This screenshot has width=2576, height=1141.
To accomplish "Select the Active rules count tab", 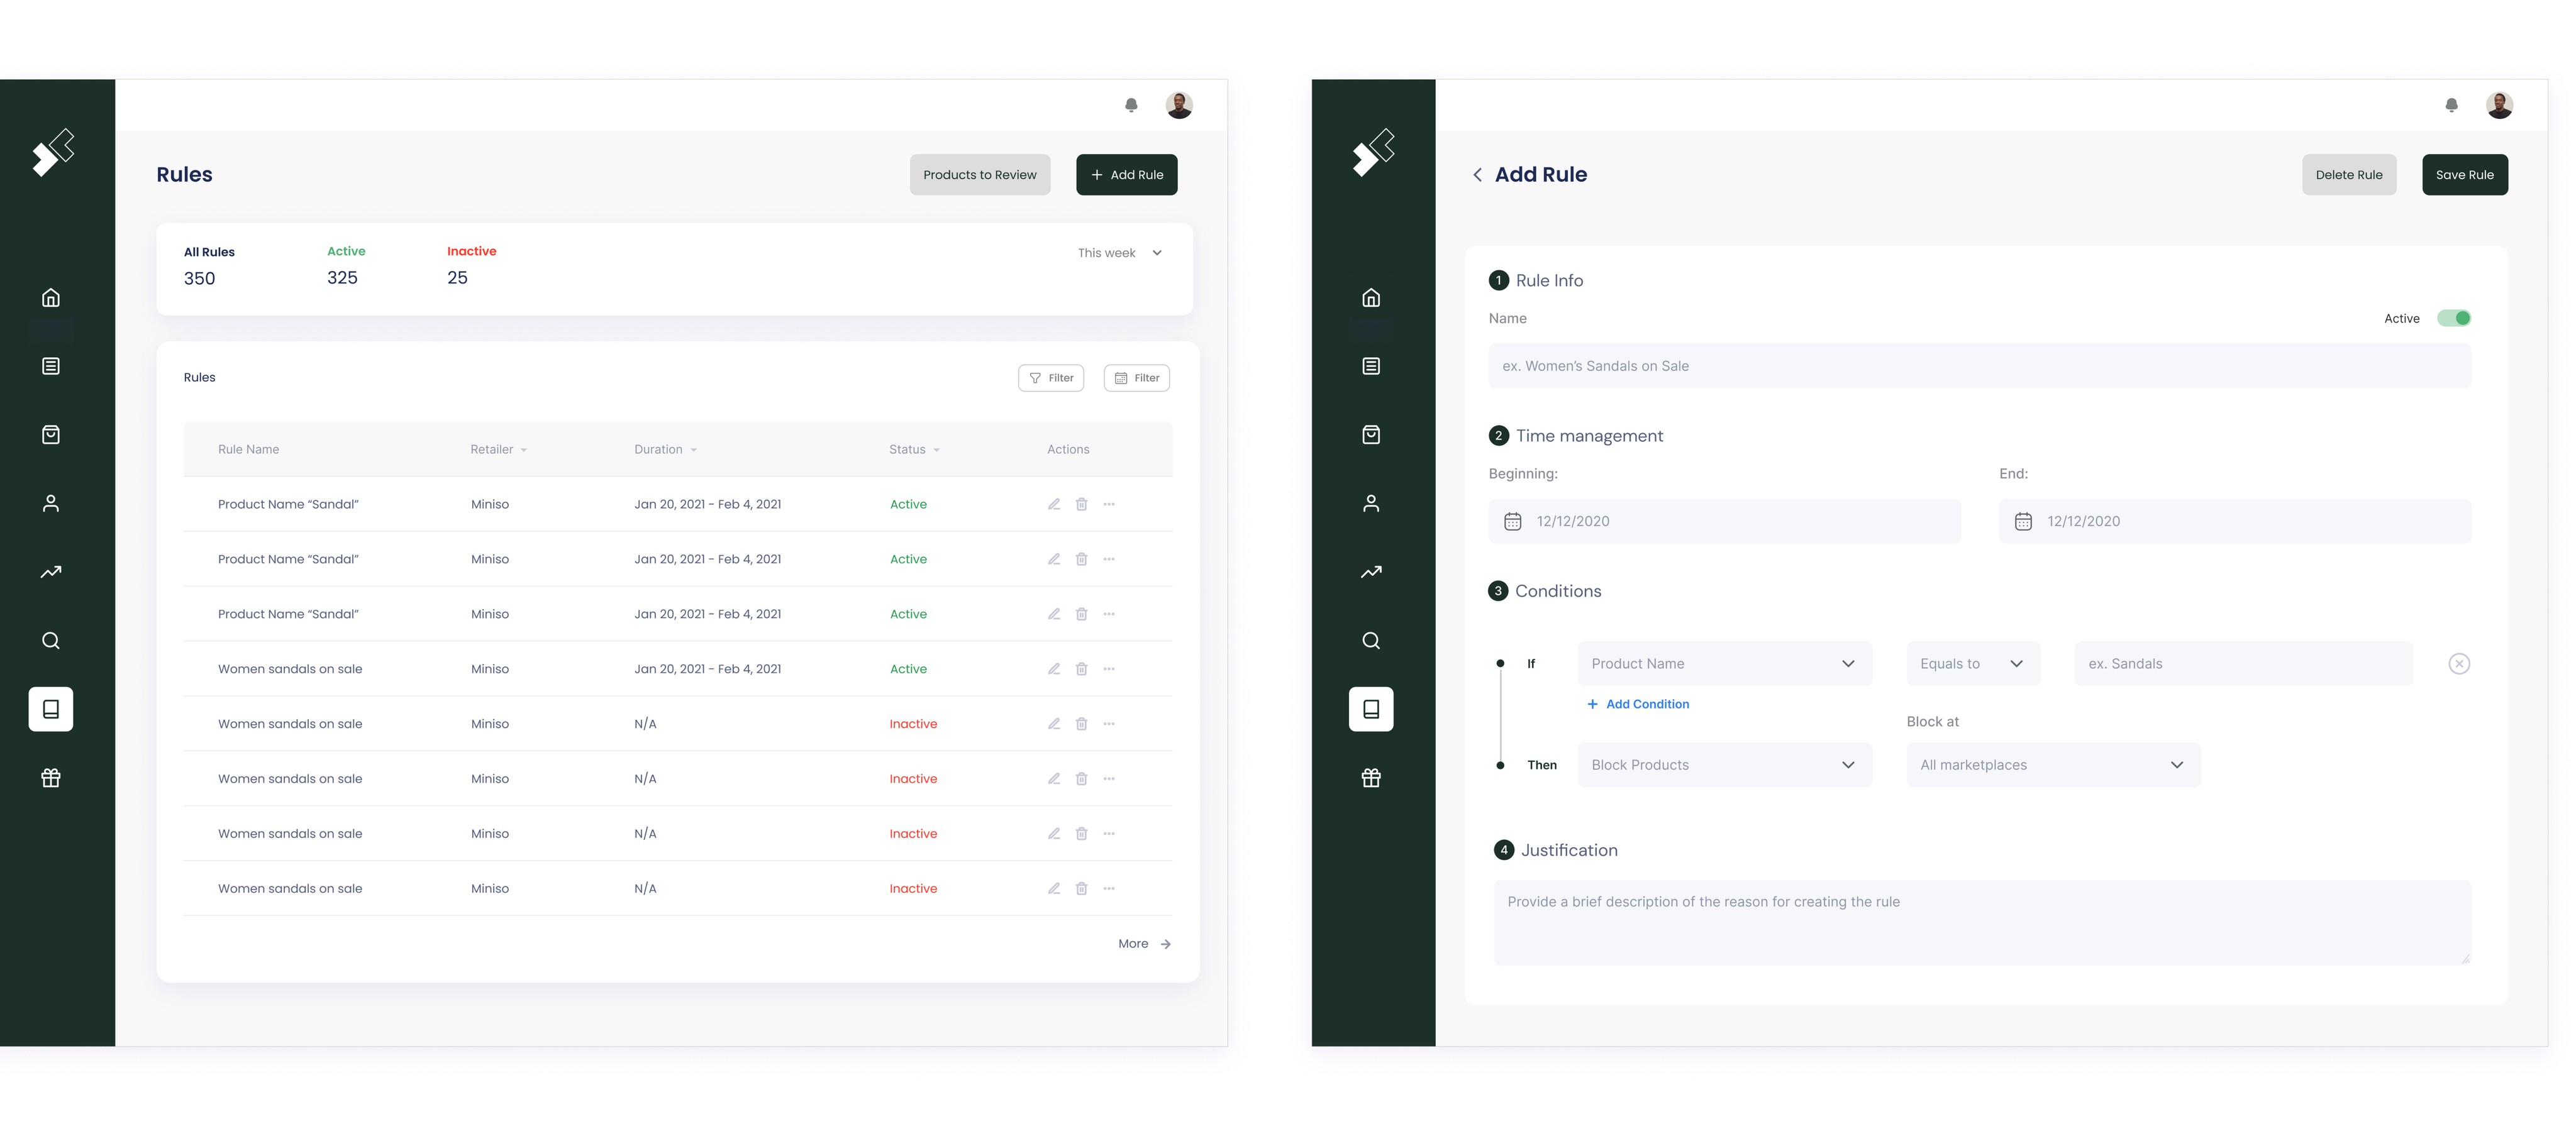I will coord(345,266).
